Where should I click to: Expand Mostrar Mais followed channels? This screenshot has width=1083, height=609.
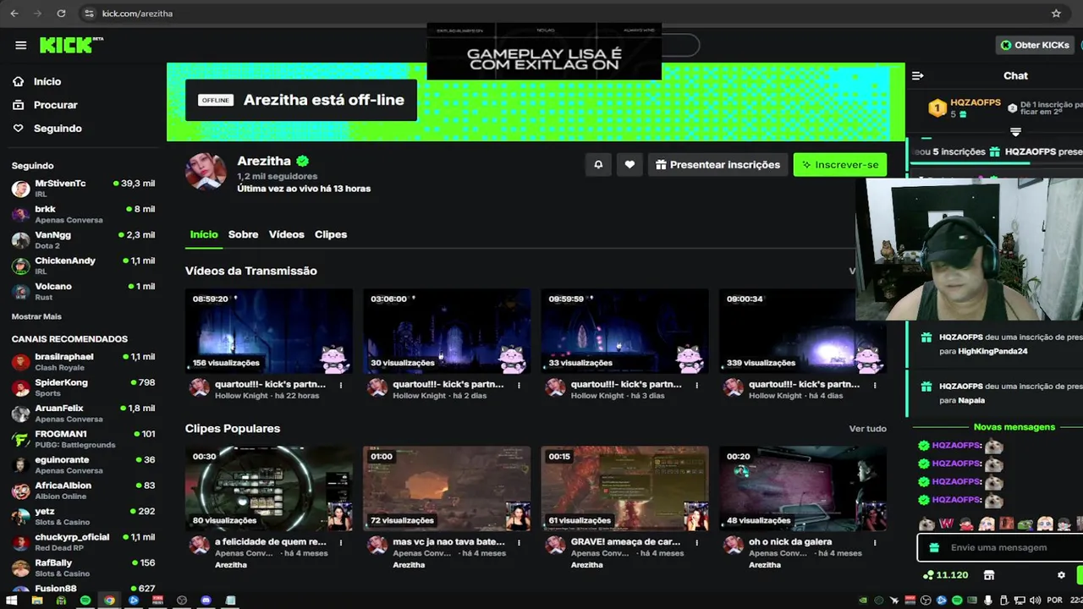36,316
